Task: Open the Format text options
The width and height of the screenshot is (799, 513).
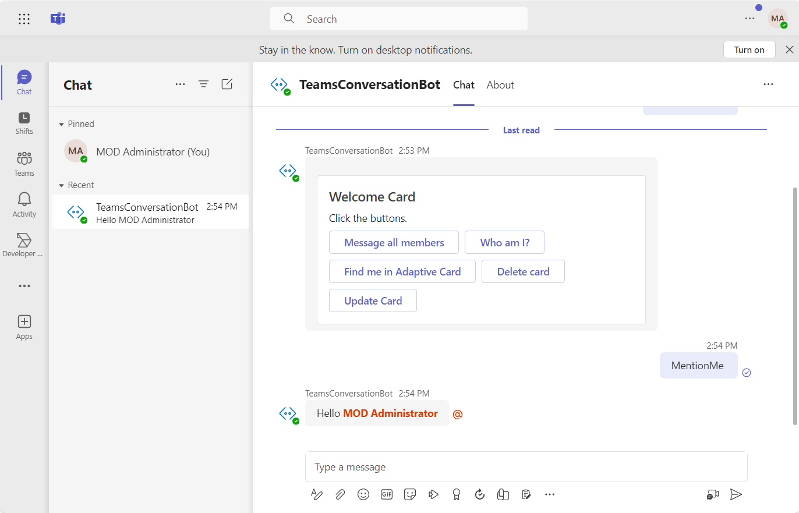Action: [317, 494]
